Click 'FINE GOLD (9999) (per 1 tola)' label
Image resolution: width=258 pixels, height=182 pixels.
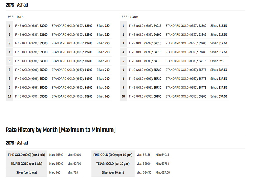point(26,155)
